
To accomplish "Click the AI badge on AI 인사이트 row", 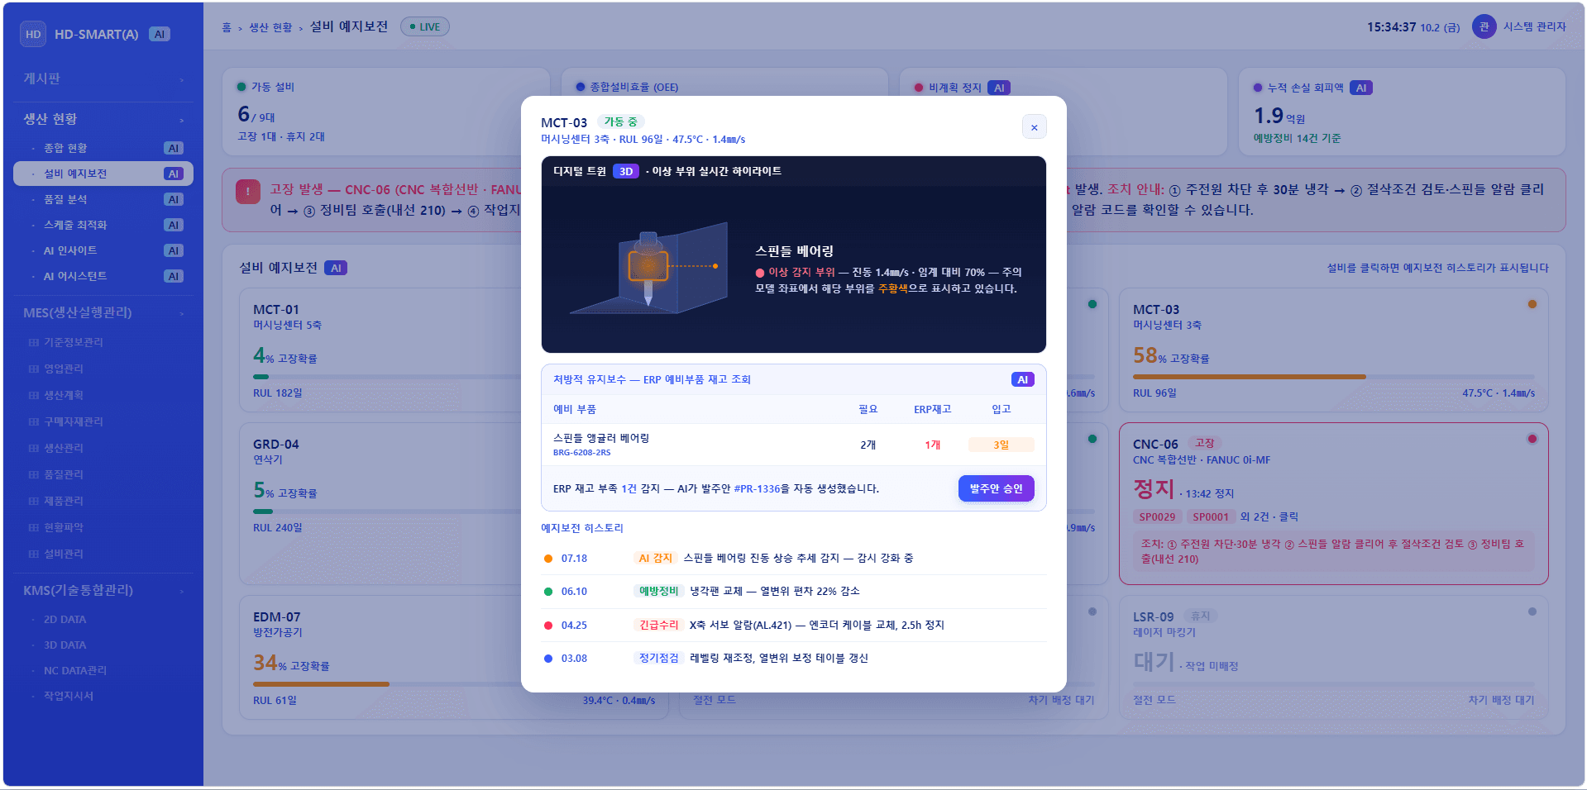I will 173,250.
